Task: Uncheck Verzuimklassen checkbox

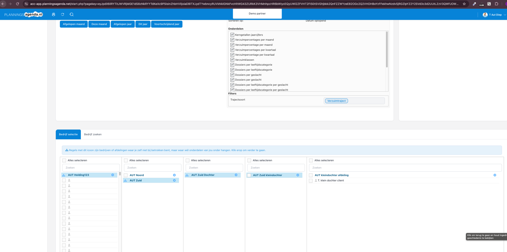Action: pyautogui.click(x=232, y=60)
